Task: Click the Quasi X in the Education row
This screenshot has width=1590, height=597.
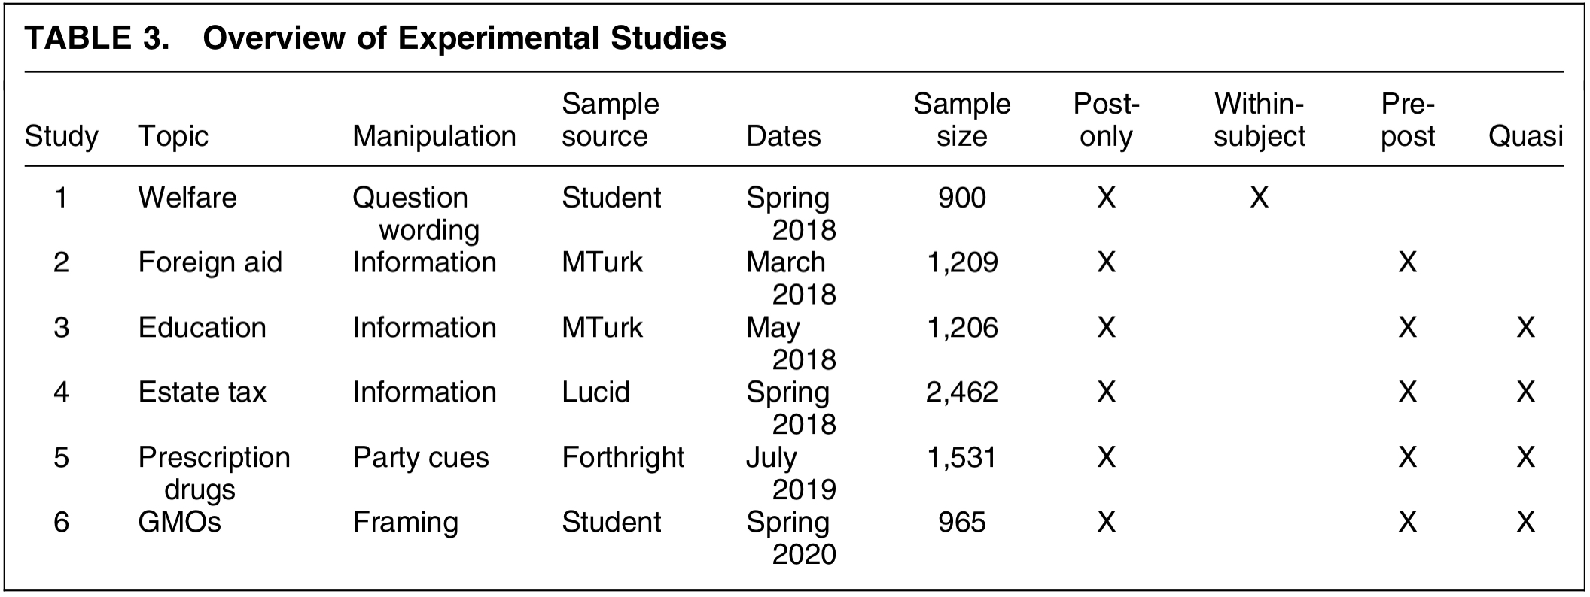Action: click(x=1525, y=327)
